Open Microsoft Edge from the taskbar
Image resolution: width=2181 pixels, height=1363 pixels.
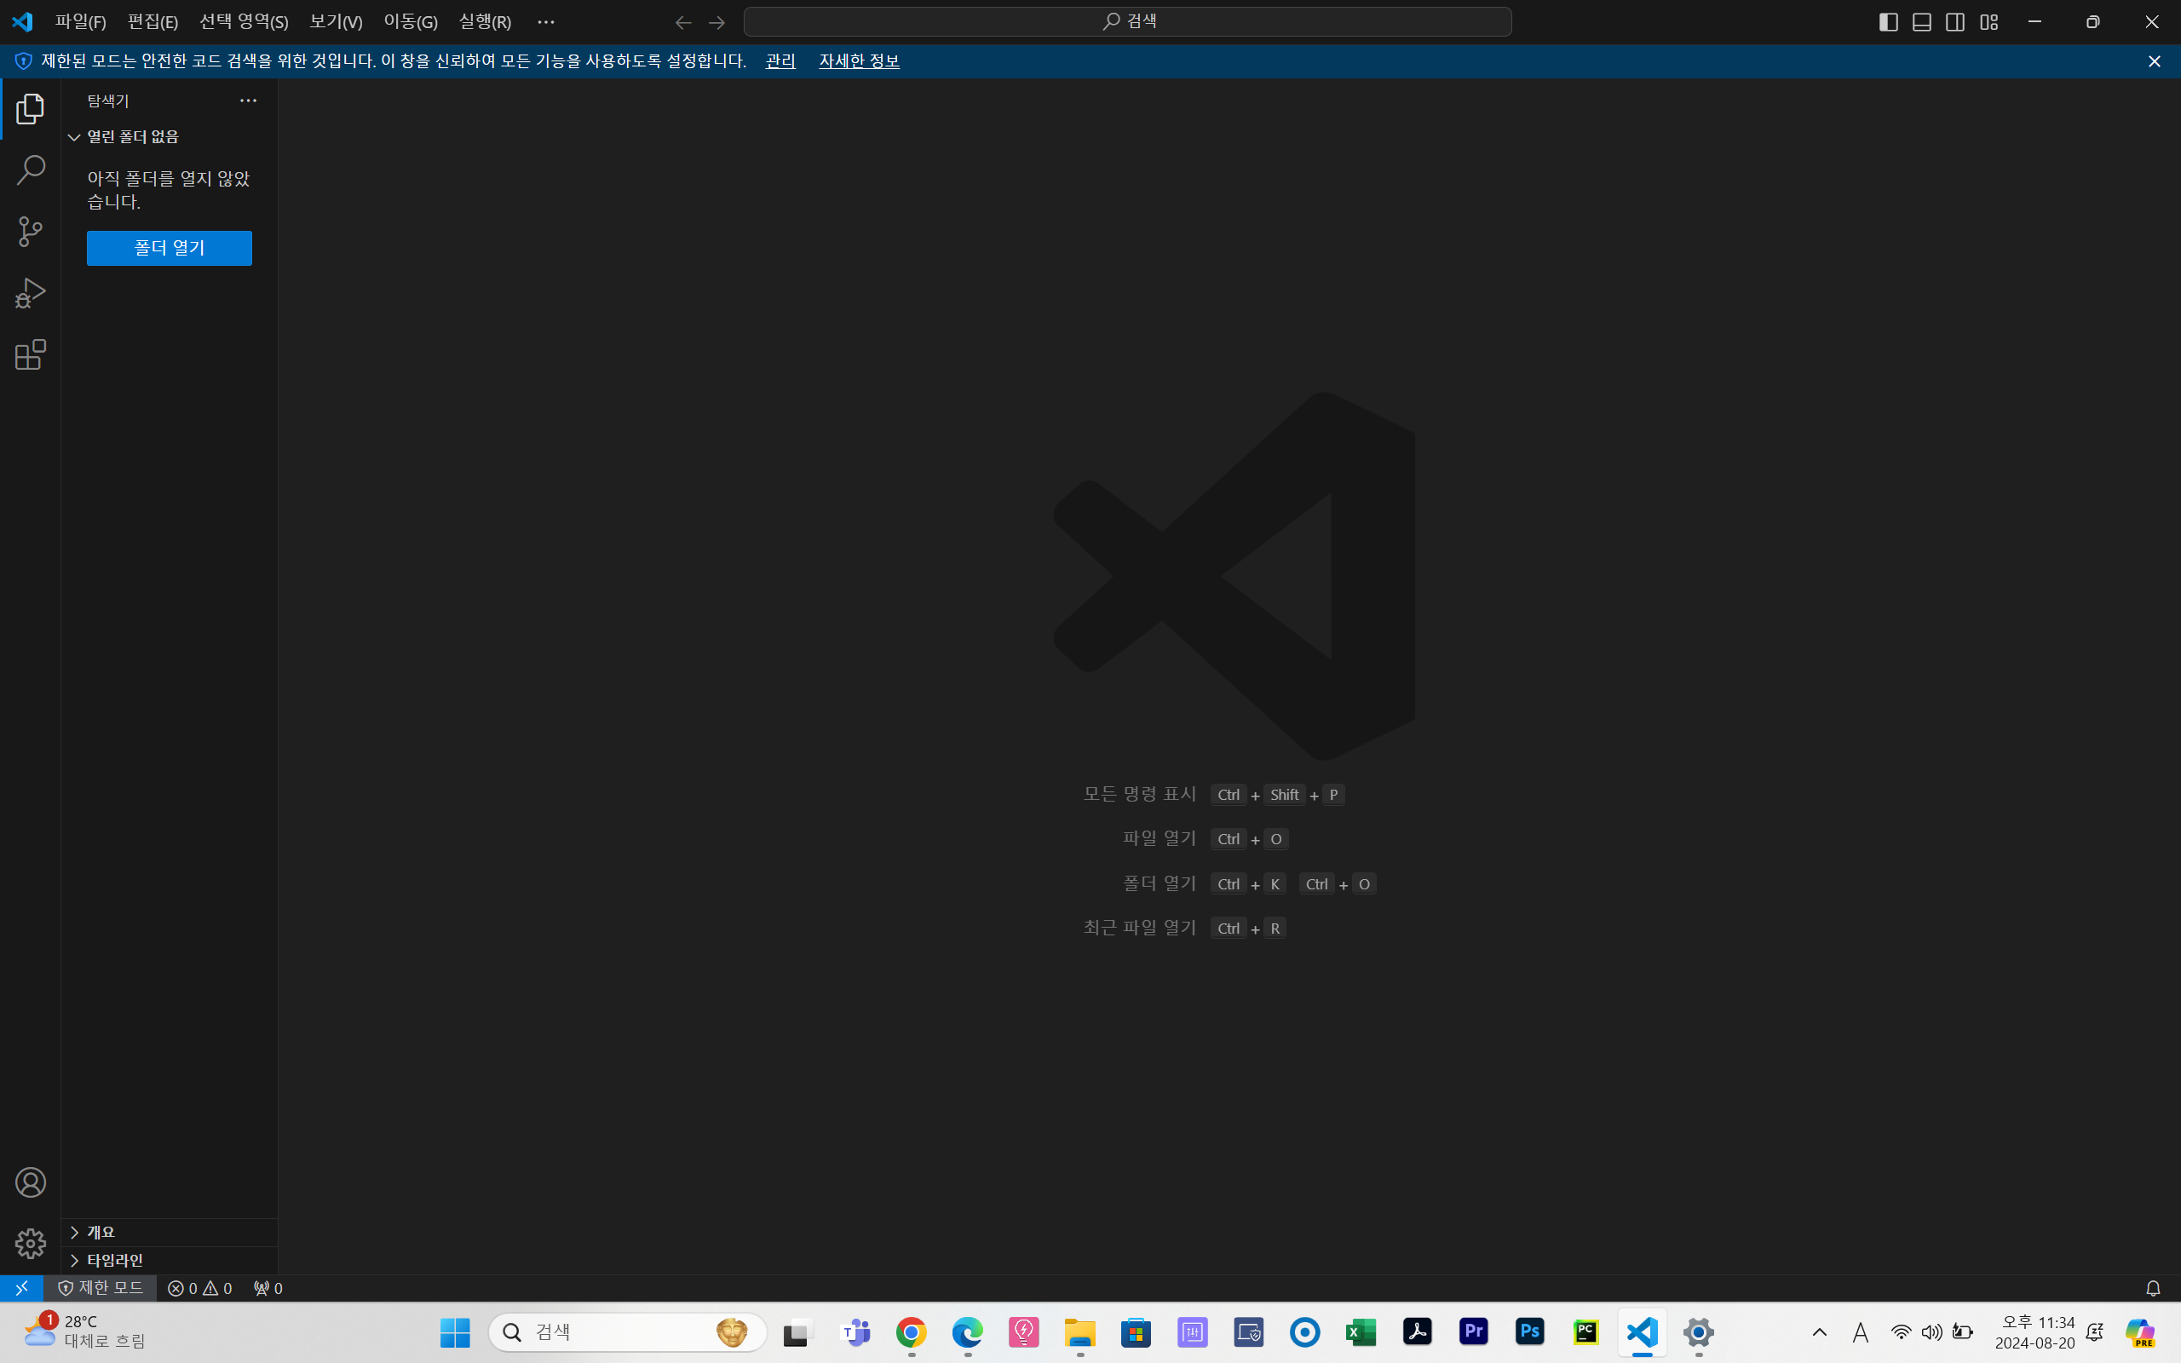(968, 1332)
